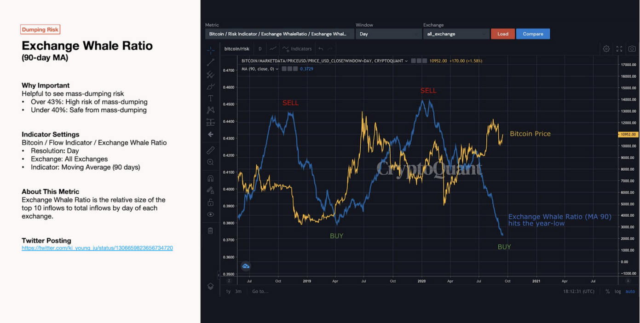Image resolution: width=640 pixels, height=323 pixels.
Task: Click the red SELL label near 2020
Action: pyautogui.click(x=428, y=91)
